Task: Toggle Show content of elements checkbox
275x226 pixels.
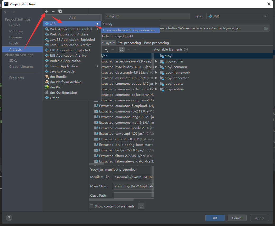Action: [x=91, y=206]
